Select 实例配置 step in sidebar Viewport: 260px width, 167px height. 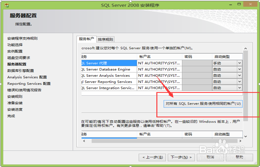click(x=15, y=51)
